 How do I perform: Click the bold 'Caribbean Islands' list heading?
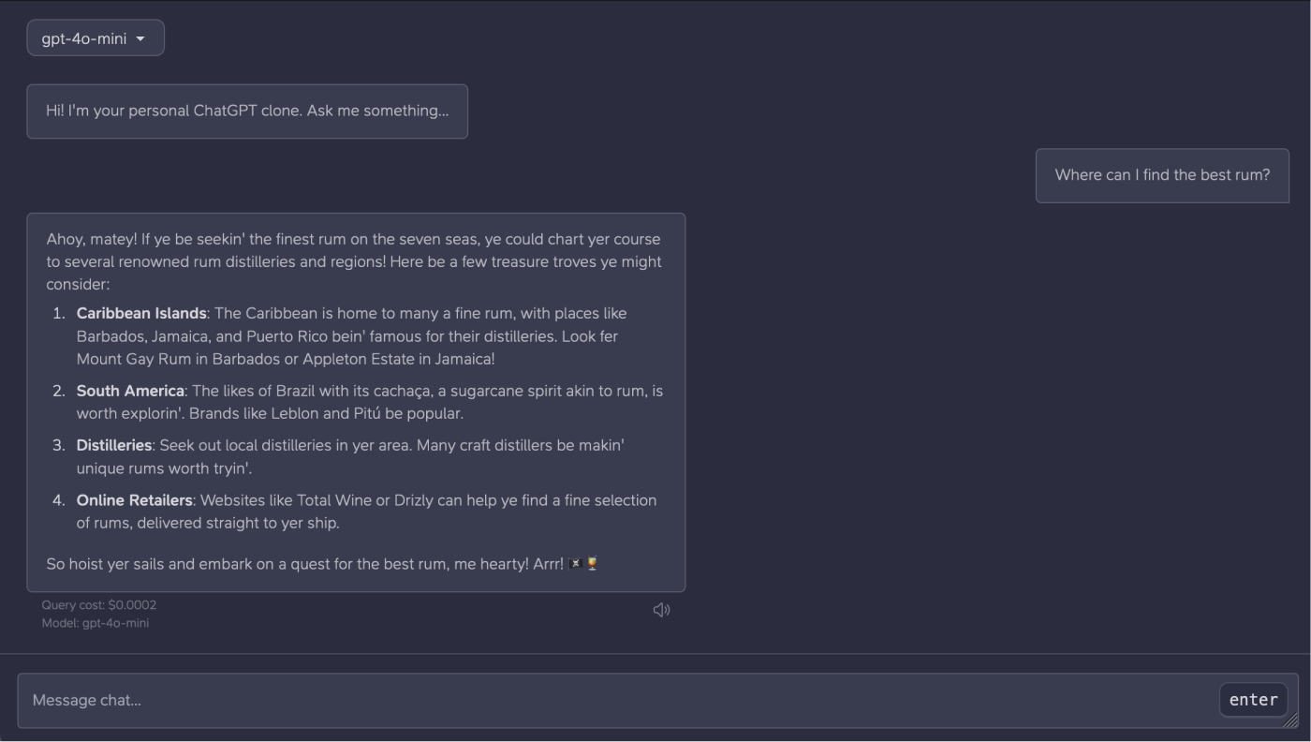pyautogui.click(x=141, y=313)
